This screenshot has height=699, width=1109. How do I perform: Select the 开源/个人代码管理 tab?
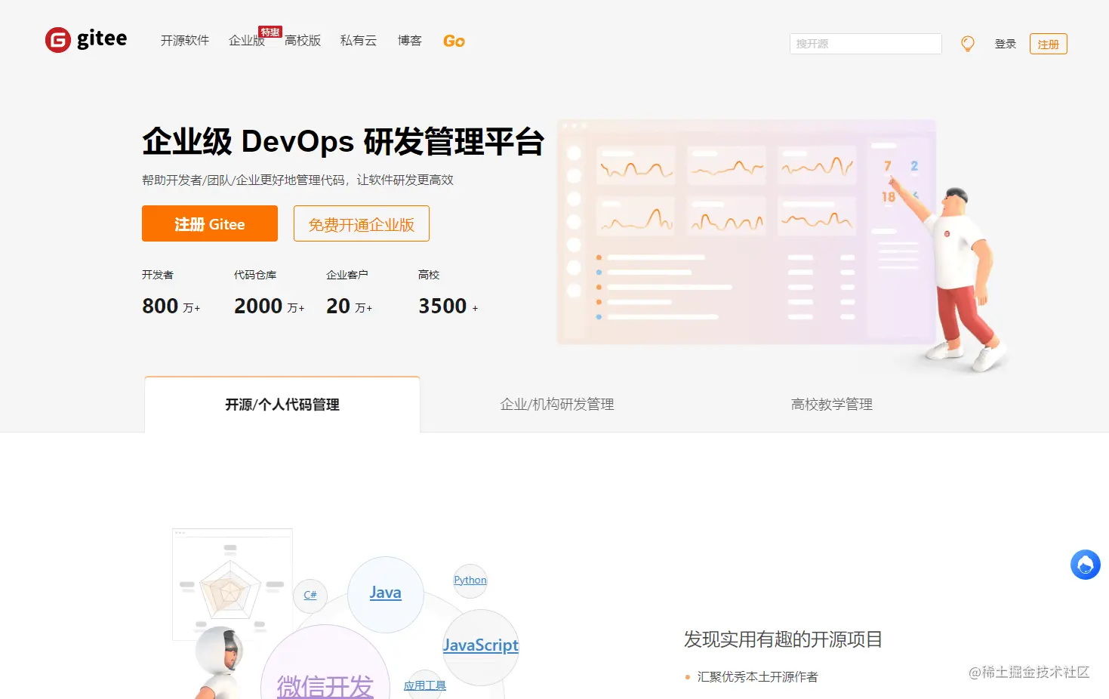(282, 405)
